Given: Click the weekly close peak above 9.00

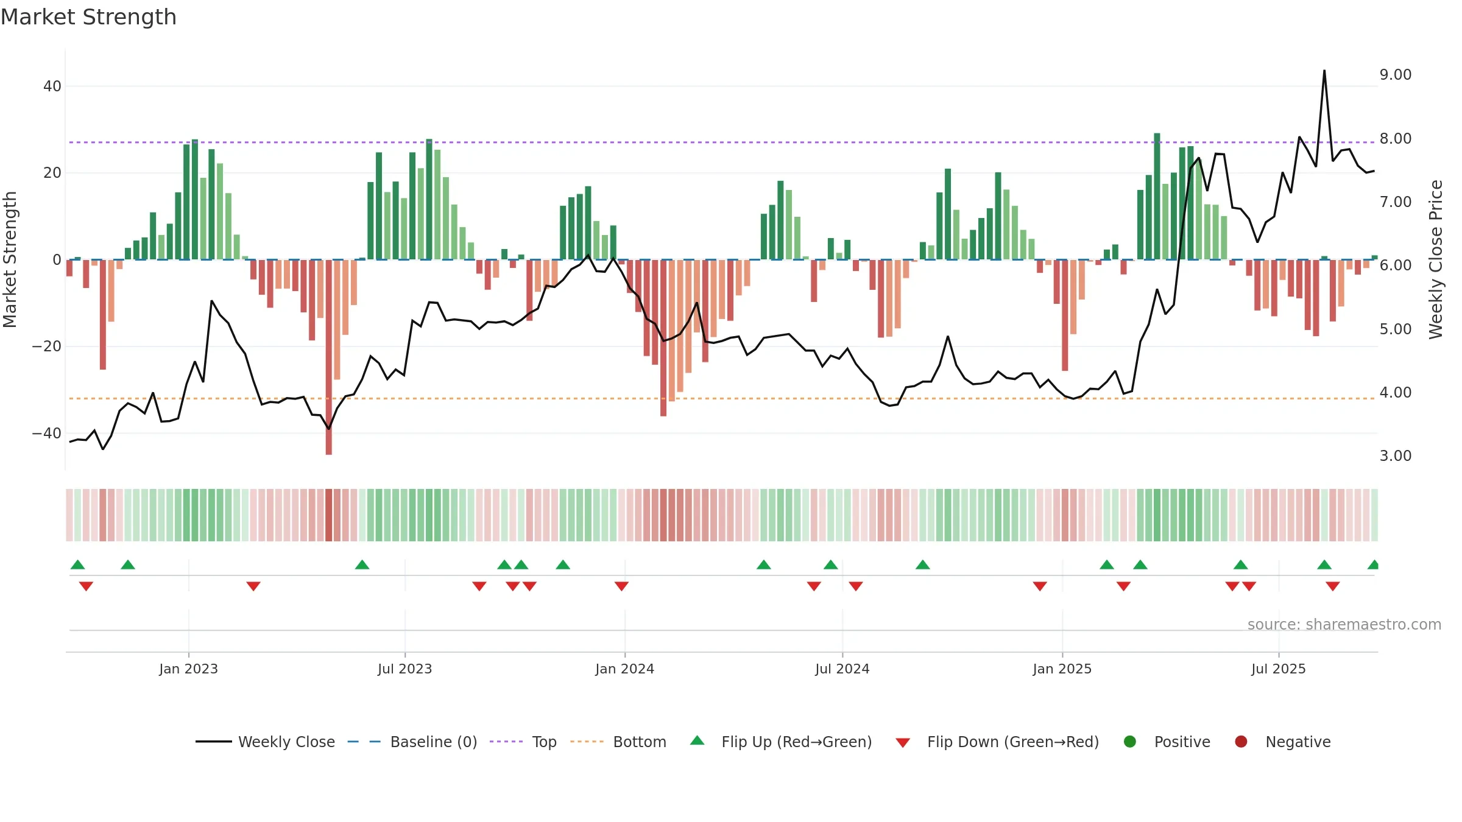Looking at the screenshot, I should 1324,71.
